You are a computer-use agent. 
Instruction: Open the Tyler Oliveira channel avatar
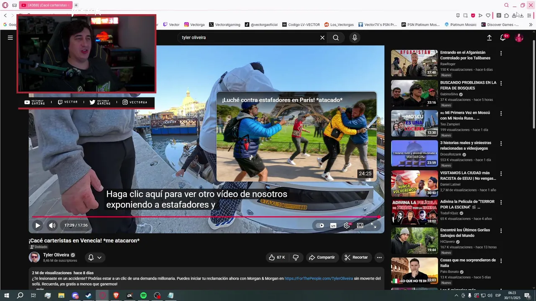coord(34,258)
